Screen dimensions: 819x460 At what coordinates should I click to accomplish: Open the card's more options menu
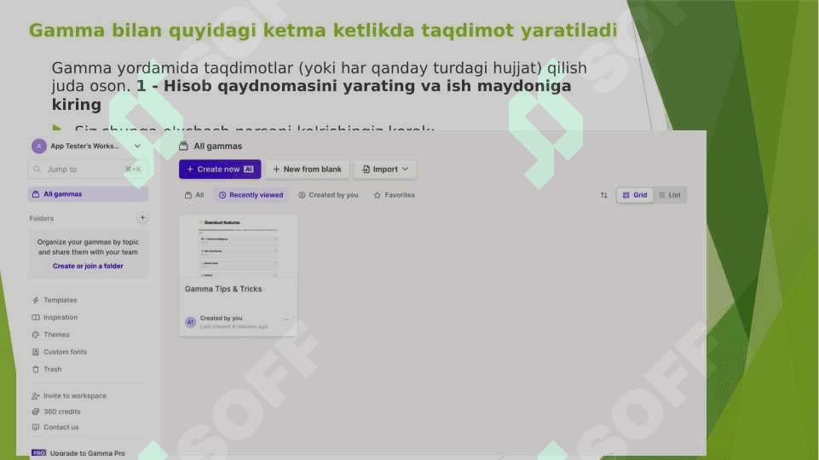(285, 319)
